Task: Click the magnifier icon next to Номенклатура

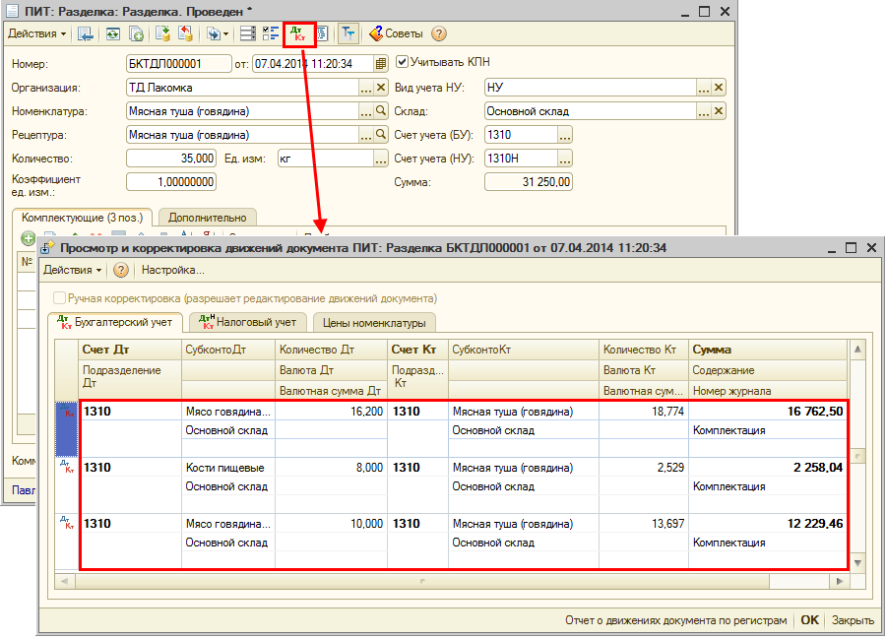Action: click(x=381, y=111)
